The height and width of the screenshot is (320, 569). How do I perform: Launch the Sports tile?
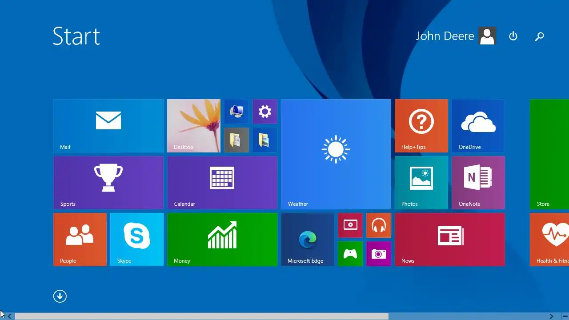tap(108, 183)
